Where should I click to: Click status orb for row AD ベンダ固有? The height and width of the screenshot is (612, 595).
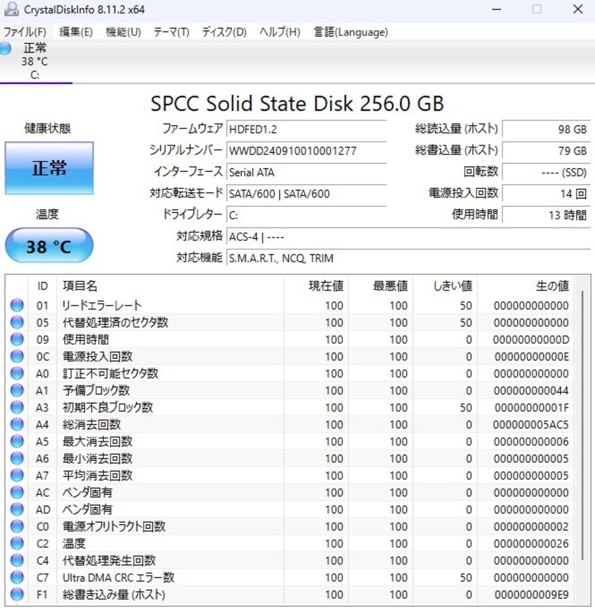pos(17,509)
